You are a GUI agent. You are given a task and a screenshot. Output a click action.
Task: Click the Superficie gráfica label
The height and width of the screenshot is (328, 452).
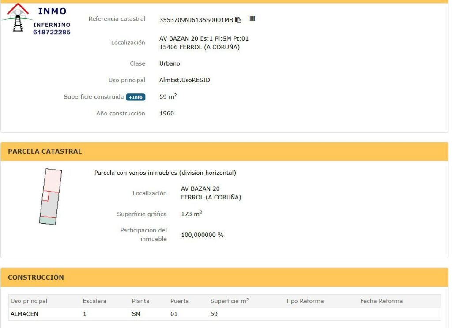pos(142,214)
